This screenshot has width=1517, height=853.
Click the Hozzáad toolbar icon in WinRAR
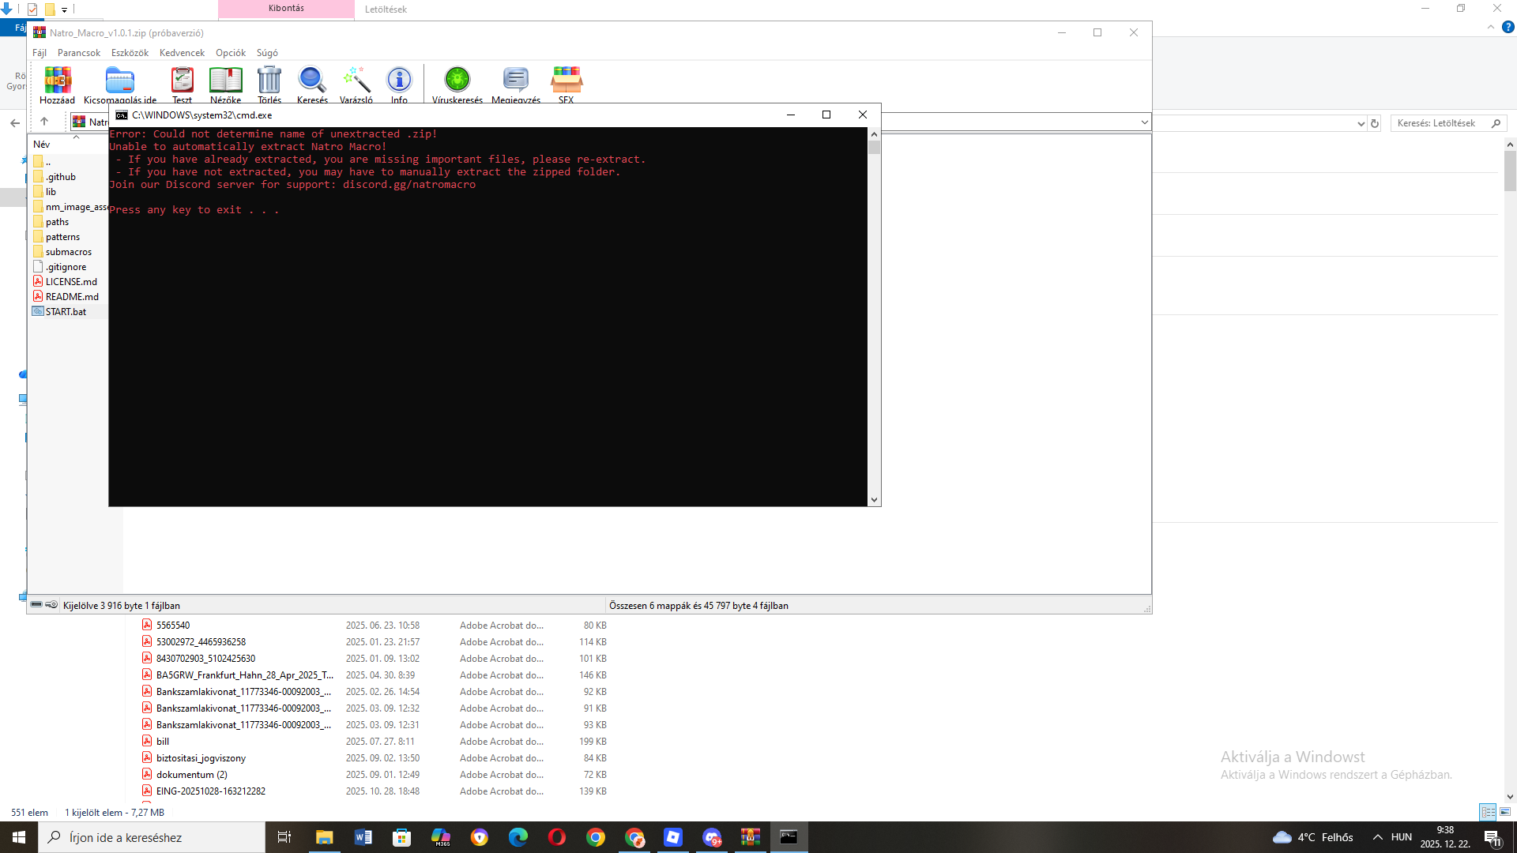57,81
